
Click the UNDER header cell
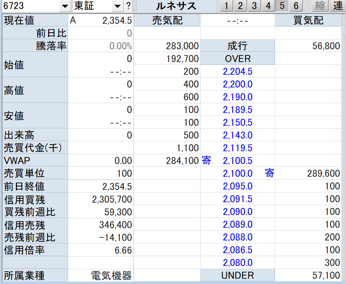(237, 275)
